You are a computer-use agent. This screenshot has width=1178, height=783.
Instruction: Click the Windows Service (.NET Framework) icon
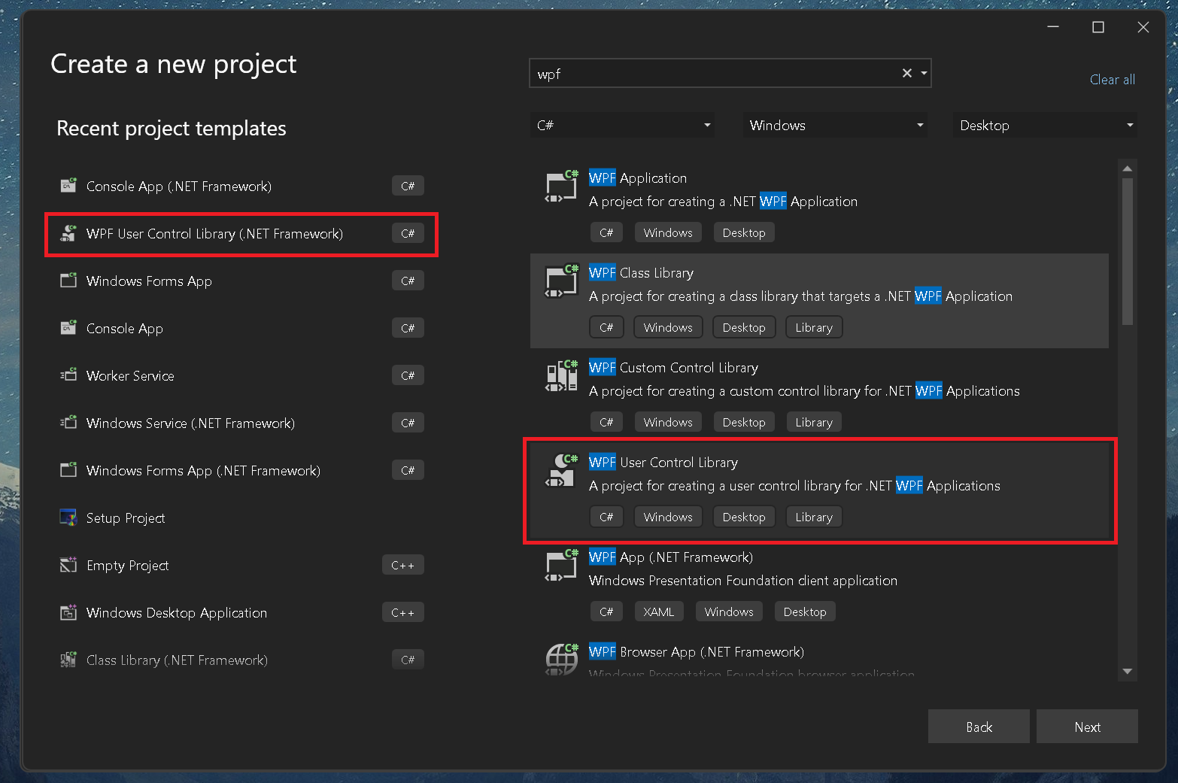click(x=68, y=423)
